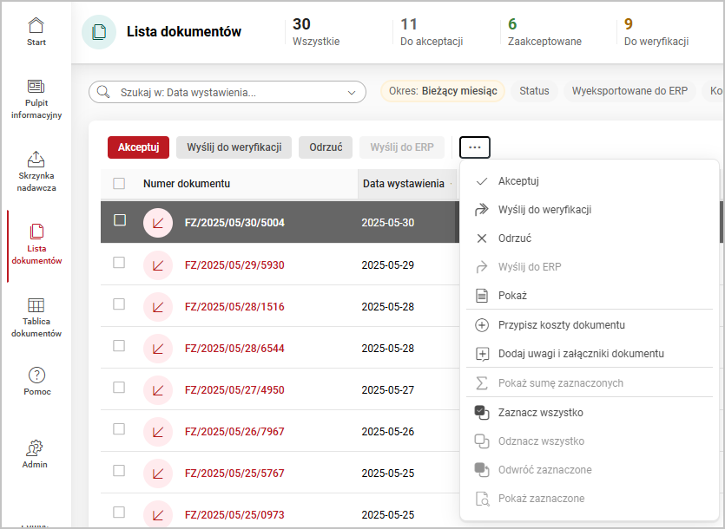
Task: Open Admin gear icon in sidebar
Action: [35, 447]
